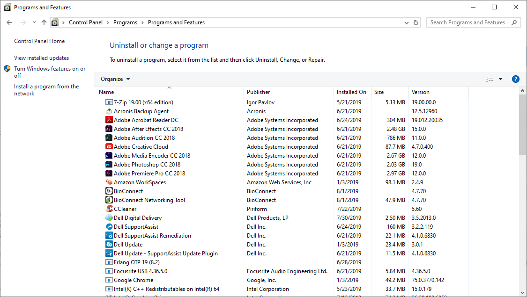This screenshot has width=527, height=297.
Task: Select the Programs breadcrumb item
Action: point(125,22)
